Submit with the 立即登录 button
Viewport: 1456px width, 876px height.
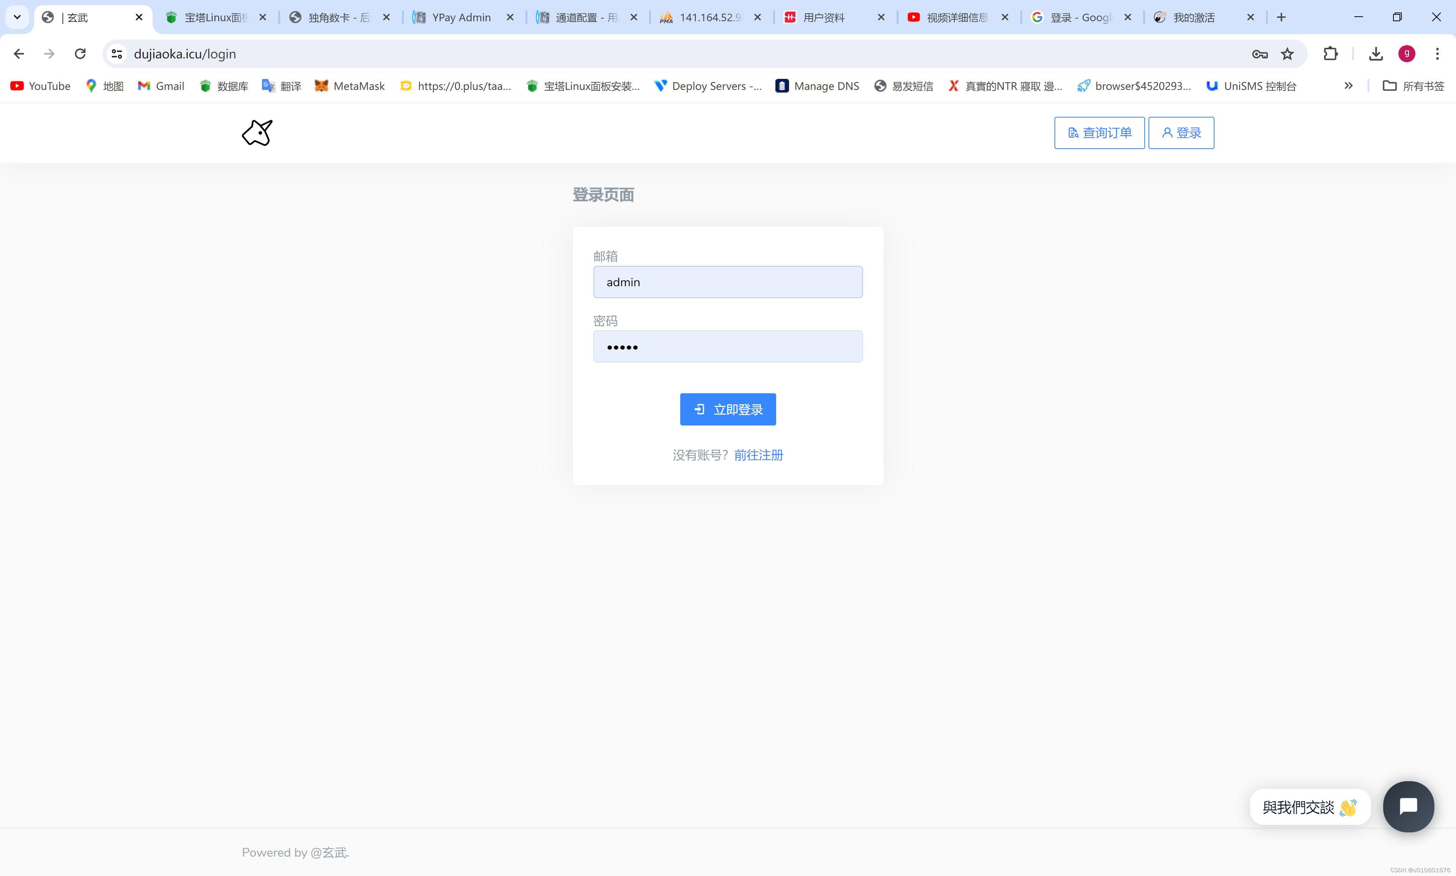pyautogui.click(x=727, y=409)
